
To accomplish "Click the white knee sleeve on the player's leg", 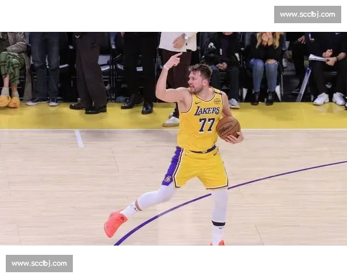I will pos(155,197).
